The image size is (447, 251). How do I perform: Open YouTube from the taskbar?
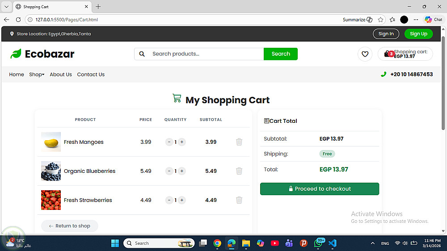274,243
